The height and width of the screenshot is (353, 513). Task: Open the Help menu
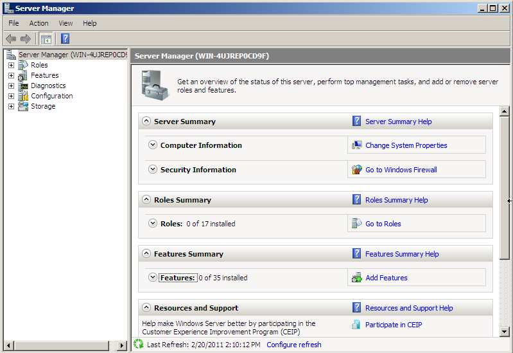click(89, 23)
